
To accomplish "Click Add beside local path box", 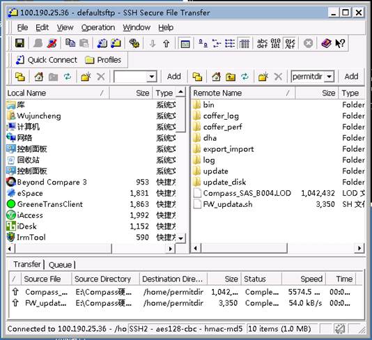I will [173, 77].
